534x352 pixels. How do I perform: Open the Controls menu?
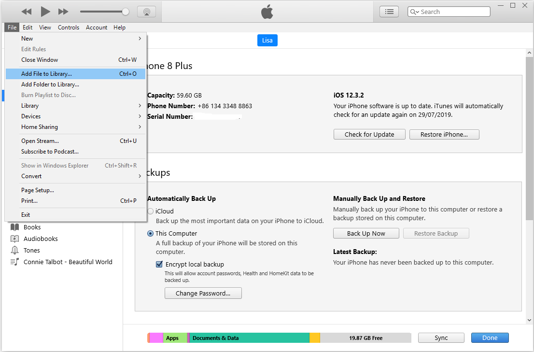point(69,27)
